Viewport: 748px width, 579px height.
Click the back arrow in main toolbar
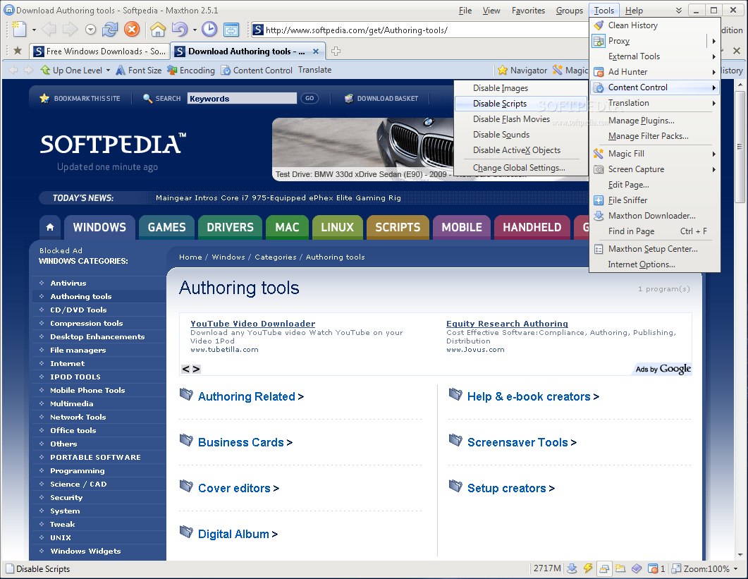coord(49,30)
